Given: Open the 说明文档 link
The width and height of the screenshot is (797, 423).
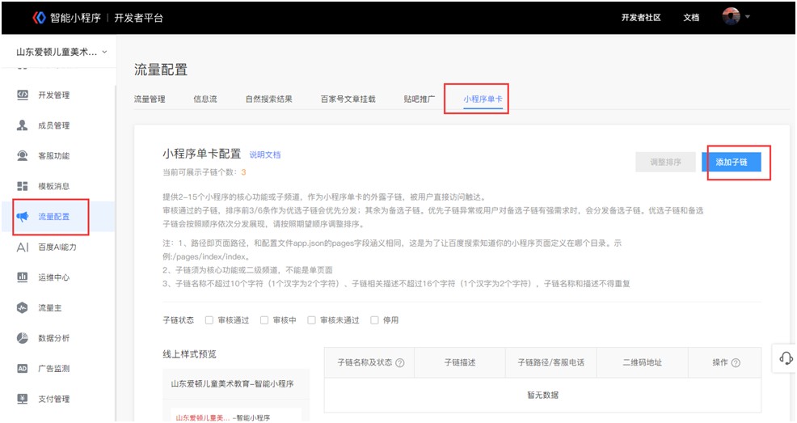Looking at the screenshot, I should pyautogui.click(x=264, y=154).
